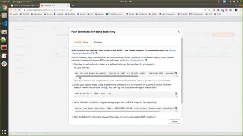Open the MyTask bookmark
243x136 pixels.
coord(58,14)
